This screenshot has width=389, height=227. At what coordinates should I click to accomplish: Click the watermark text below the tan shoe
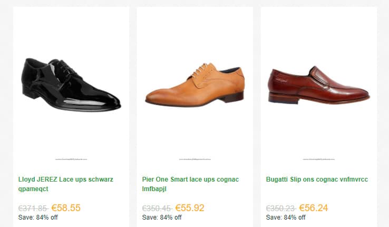tap(194, 158)
